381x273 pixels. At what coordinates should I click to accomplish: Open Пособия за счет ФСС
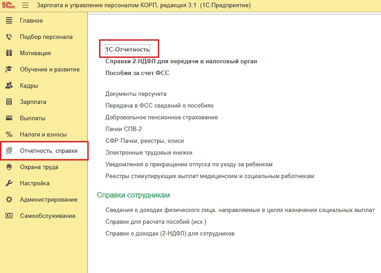pyautogui.click(x=137, y=73)
